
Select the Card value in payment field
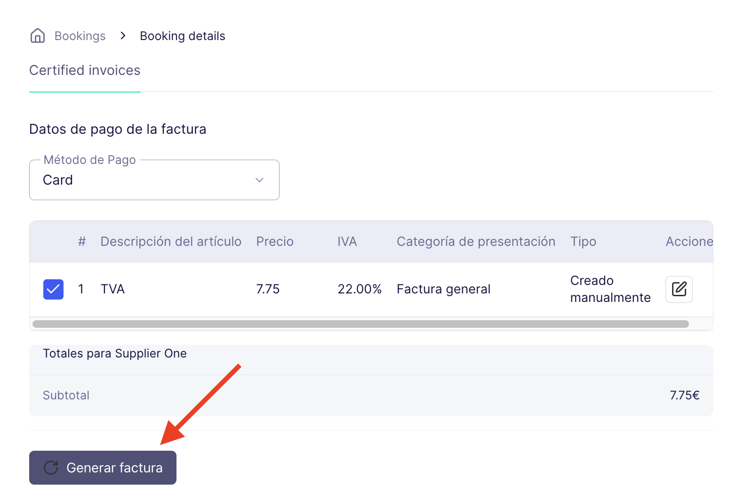click(x=58, y=180)
